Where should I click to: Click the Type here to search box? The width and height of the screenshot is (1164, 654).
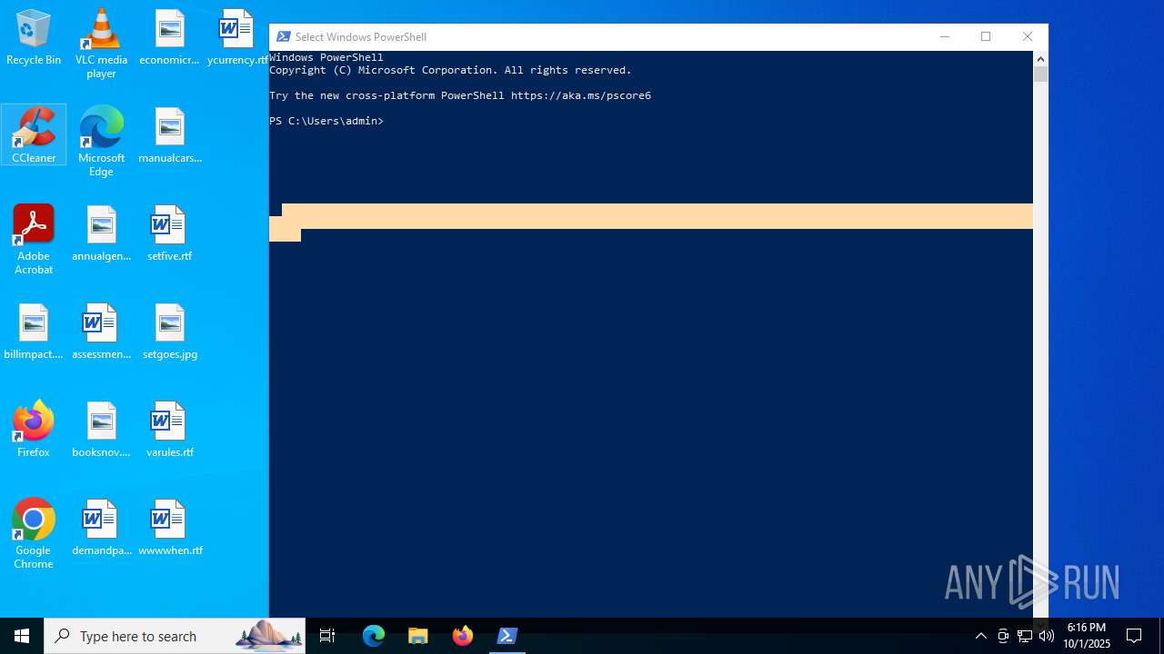point(175,636)
